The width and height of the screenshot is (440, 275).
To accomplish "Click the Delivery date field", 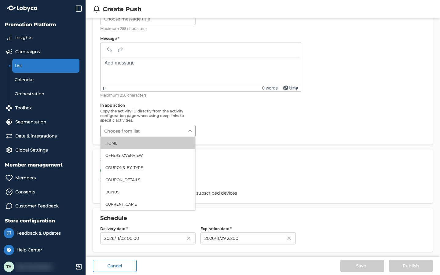I will pos(148,238).
